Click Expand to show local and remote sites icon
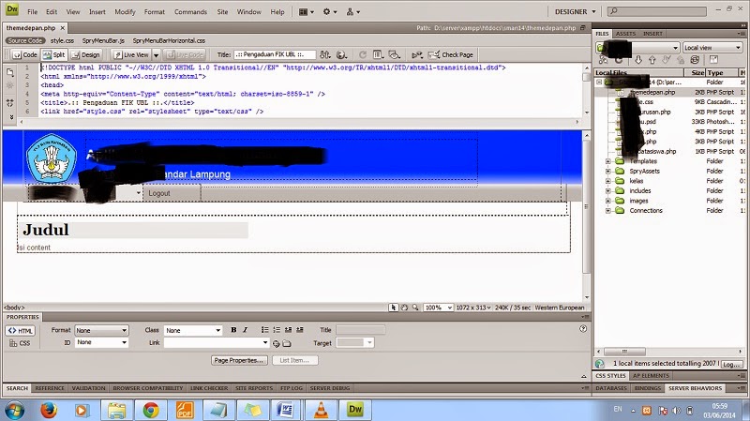750x421 pixels. click(713, 60)
